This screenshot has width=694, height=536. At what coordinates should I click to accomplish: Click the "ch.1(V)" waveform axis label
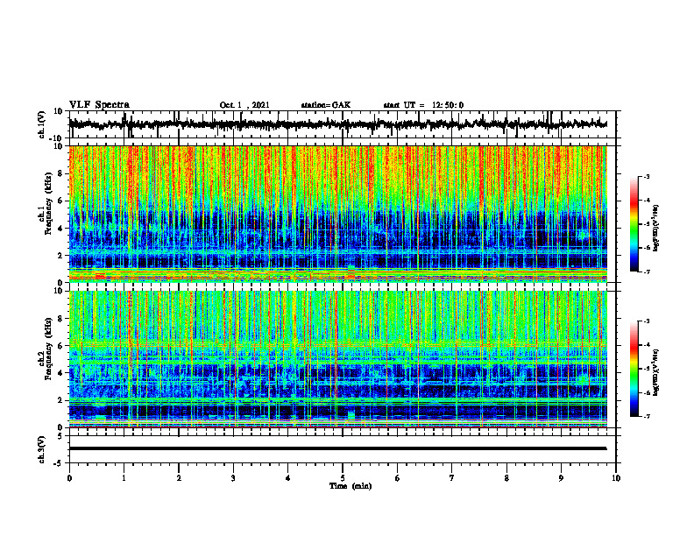[x=42, y=123]
